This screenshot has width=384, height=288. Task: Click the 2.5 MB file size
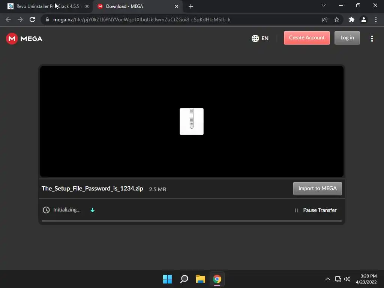[157, 189]
